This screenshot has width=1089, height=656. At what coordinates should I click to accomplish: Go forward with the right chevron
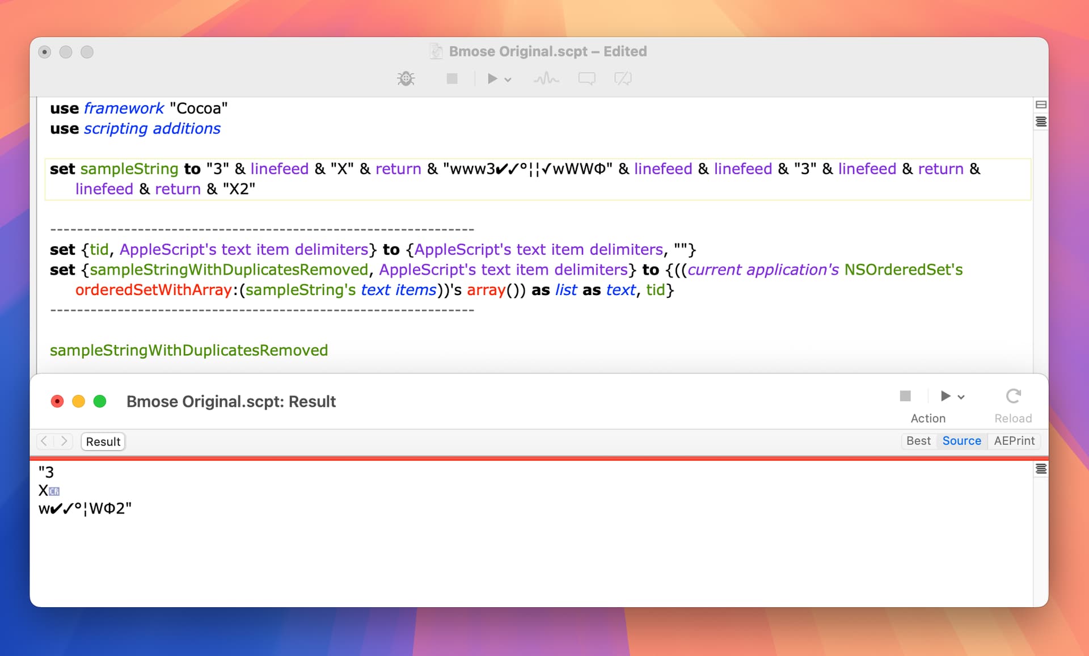tap(64, 441)
